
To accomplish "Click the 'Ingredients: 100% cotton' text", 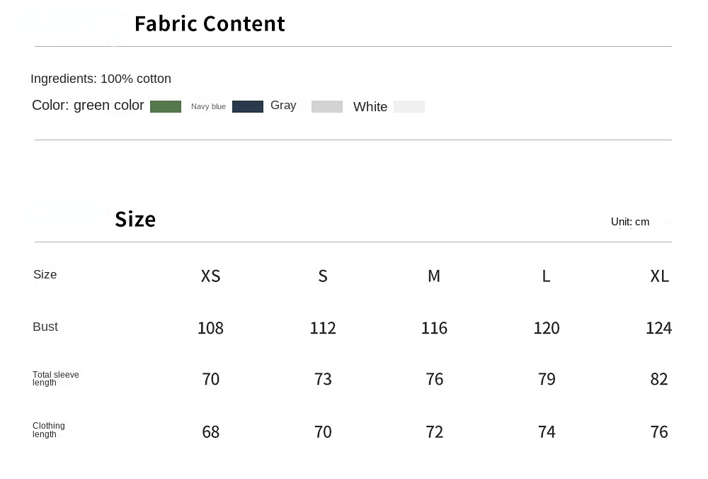I will [101, 79].
